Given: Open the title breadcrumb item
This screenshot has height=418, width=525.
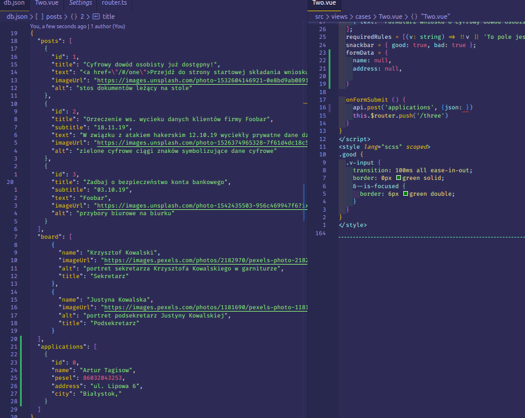Looking at the screenshot, I should [x=109, y=16].
